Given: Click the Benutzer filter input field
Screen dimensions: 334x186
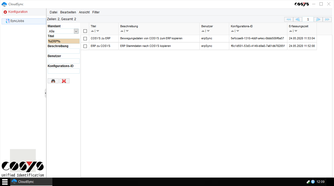Looking at the screenshot, I should (63, 61).
